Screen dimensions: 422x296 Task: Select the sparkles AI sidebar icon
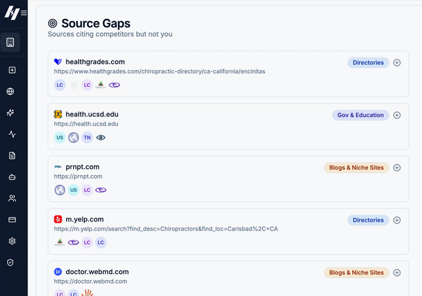coord(10,113)
